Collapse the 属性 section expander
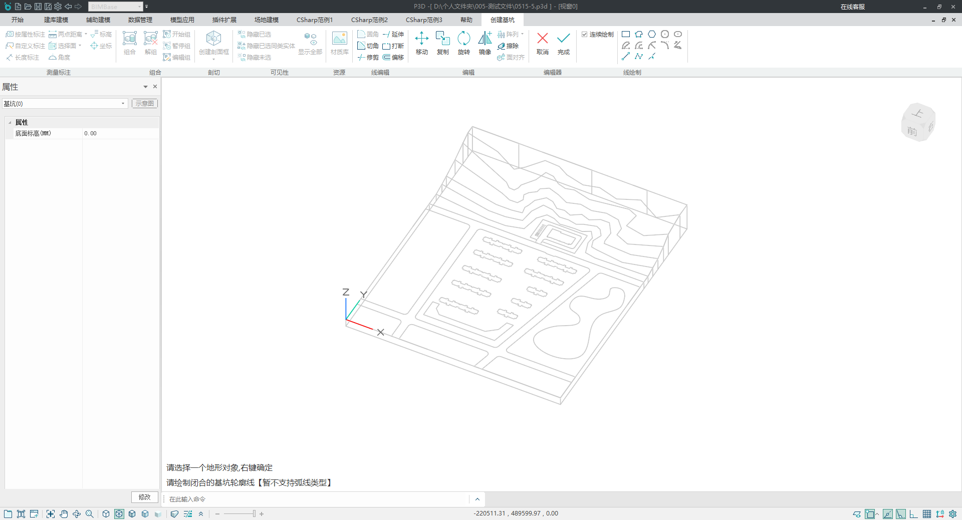 (x=10, y=123)
